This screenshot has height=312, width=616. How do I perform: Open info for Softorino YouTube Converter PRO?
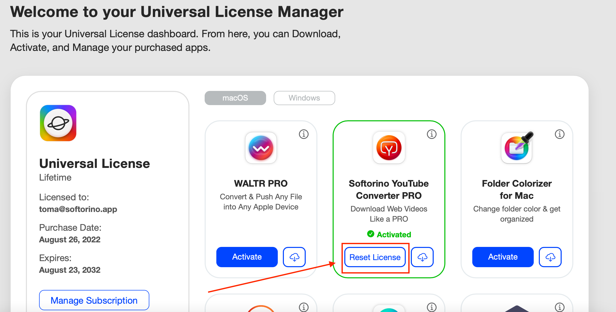coord(432,134)
